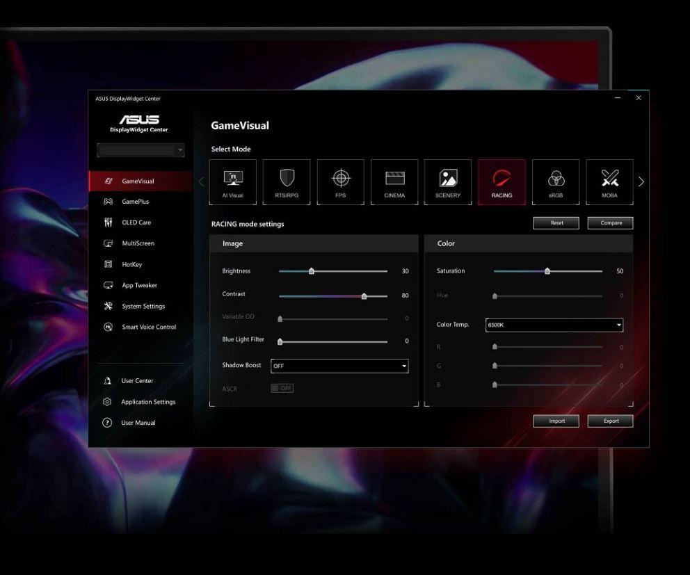Click the Import button
The height and width of the screenshot is (575, 690).
click(556, 421)
